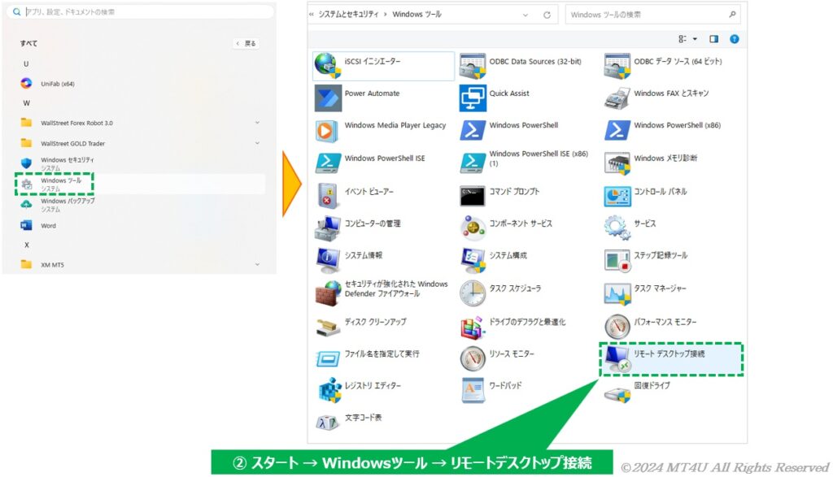
Task: Click Windows ツール breadcrumb segment
Action: pyautogui.click(x=416, y=15)
